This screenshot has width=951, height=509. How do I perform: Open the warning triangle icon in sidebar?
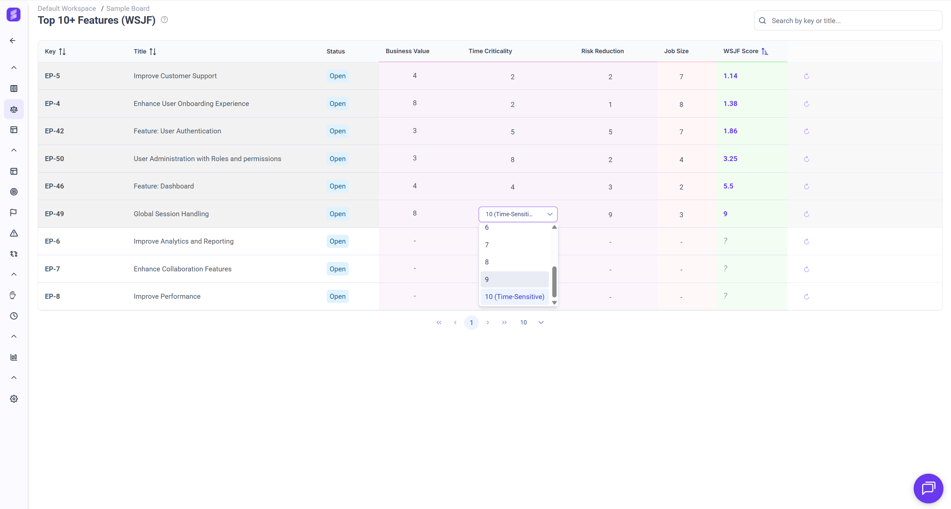[14, 233]
